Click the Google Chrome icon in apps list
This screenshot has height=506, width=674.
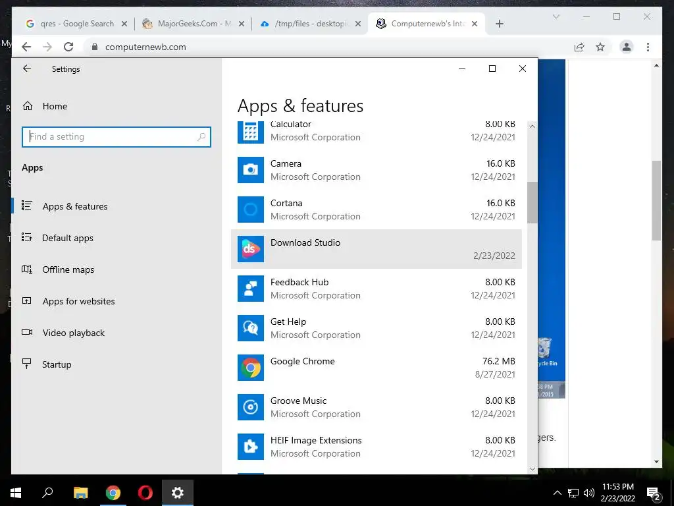tap(251, 368)
